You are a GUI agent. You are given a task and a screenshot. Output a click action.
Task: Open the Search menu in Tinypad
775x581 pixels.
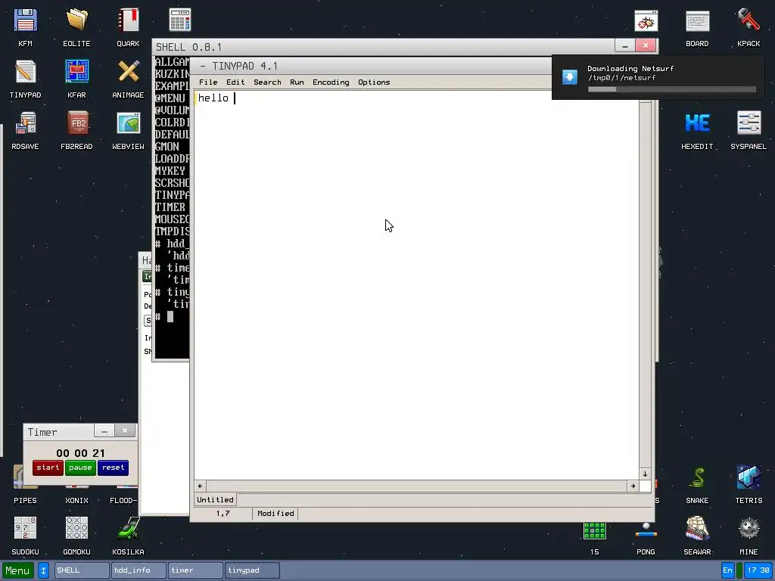tap(267, 82)
